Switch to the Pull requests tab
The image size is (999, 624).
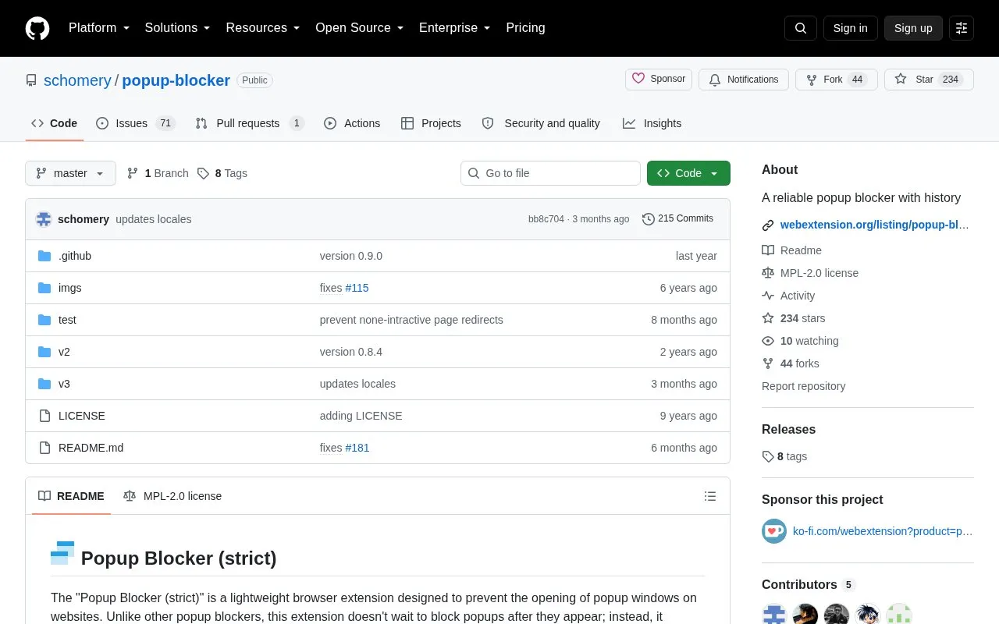pyautogui.click(x=250, y=123)
